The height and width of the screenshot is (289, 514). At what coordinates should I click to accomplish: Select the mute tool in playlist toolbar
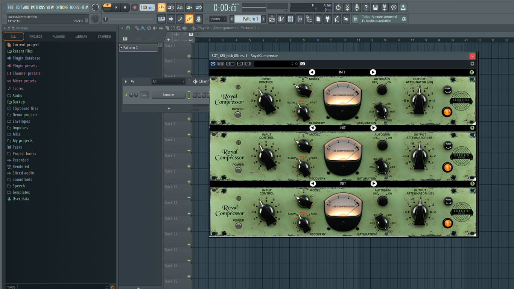click(155, 28)
